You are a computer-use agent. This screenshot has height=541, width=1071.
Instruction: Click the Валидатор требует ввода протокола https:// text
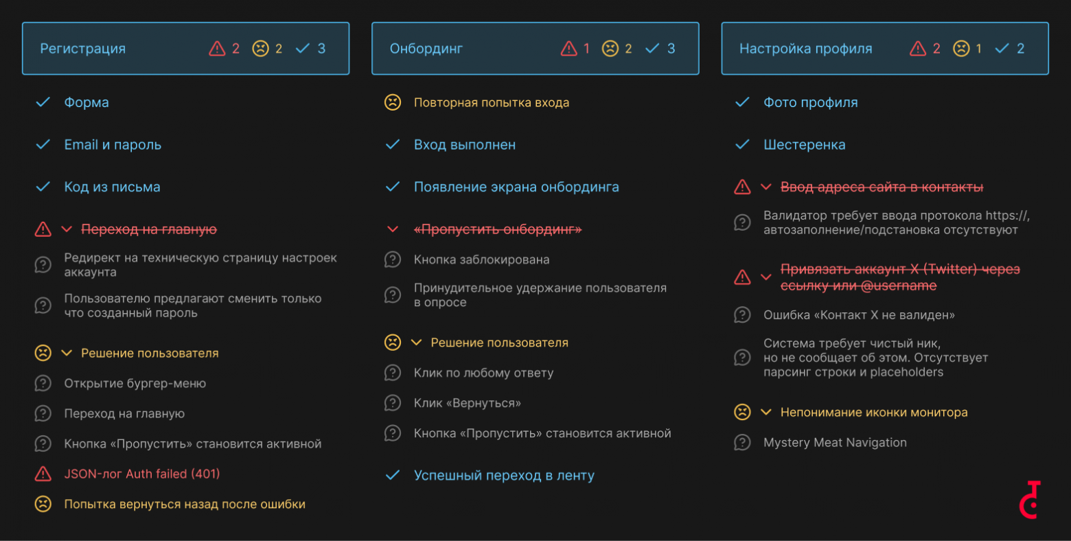897,222
